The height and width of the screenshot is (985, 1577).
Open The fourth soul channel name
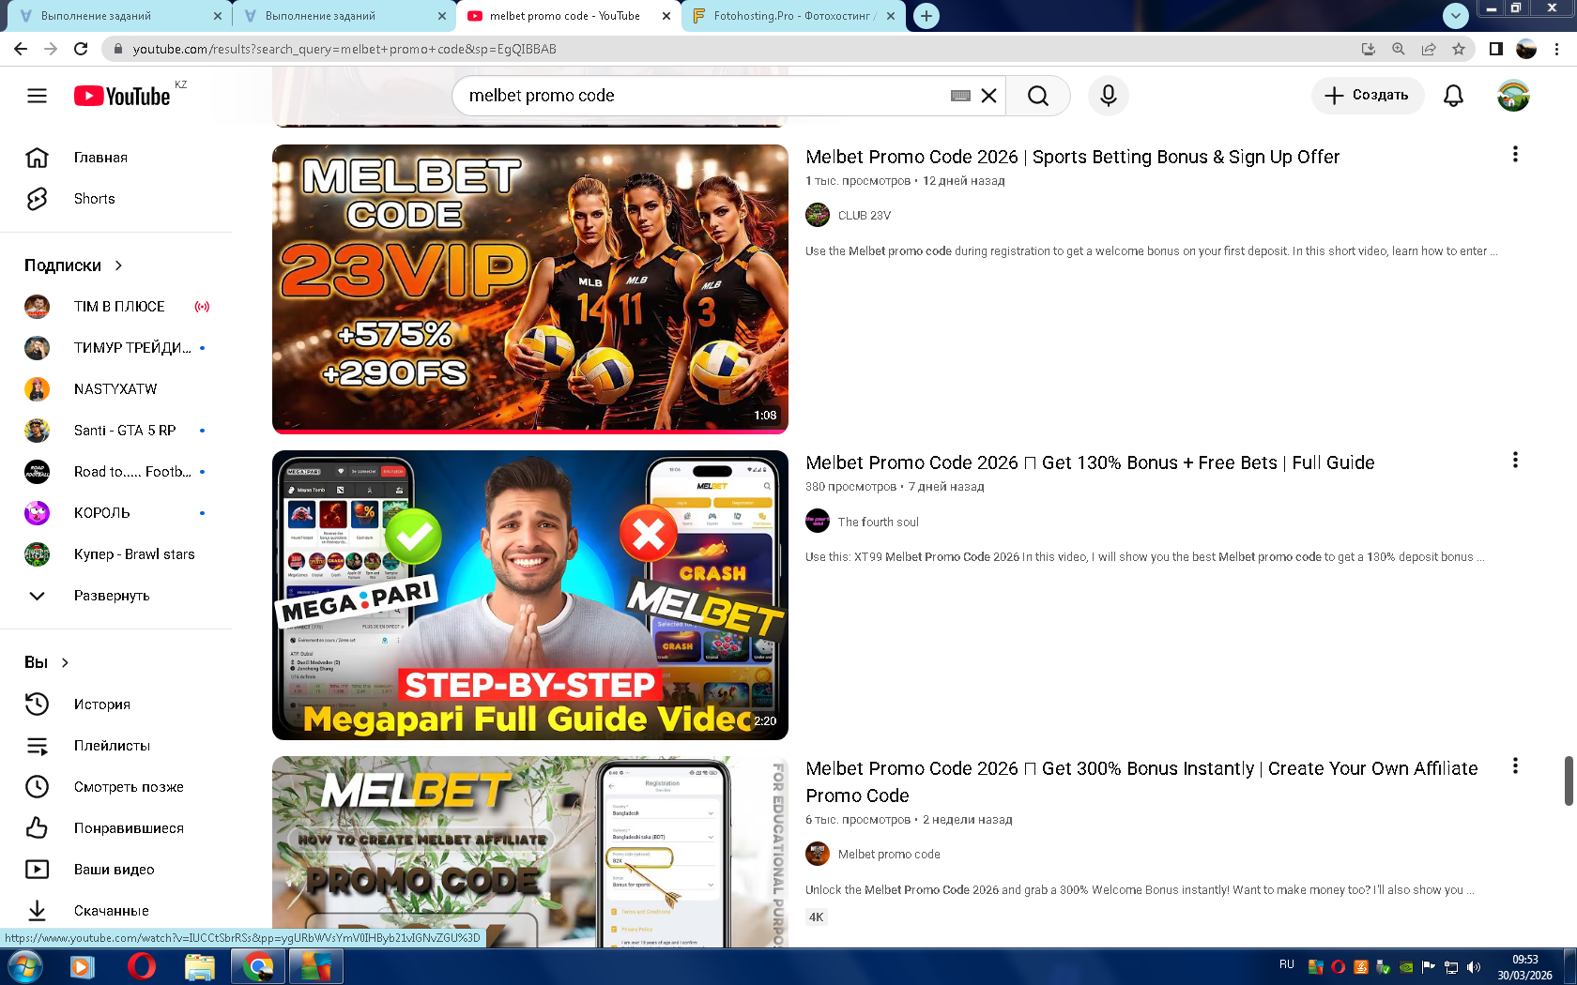tap(879, 522)
